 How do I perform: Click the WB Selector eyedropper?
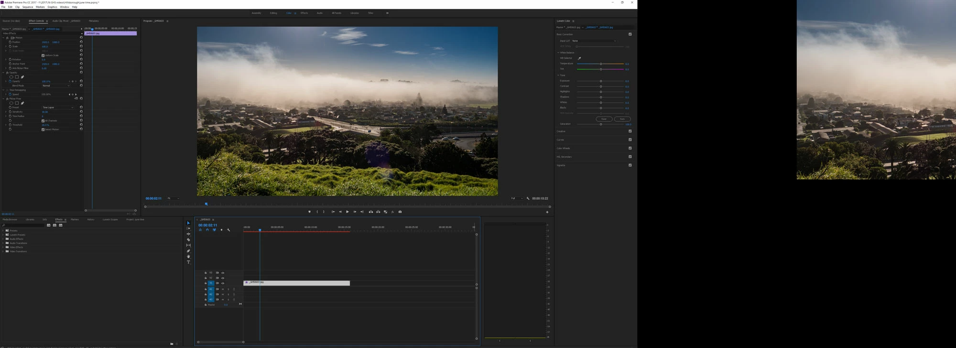pos(579,58)
